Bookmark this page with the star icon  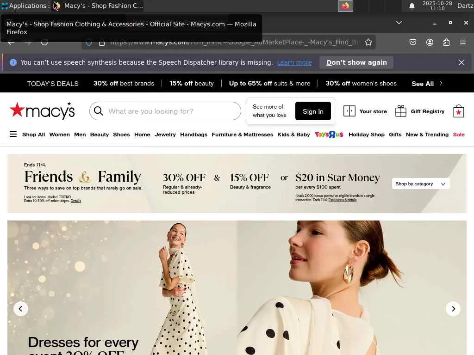[x=368, y=42]
